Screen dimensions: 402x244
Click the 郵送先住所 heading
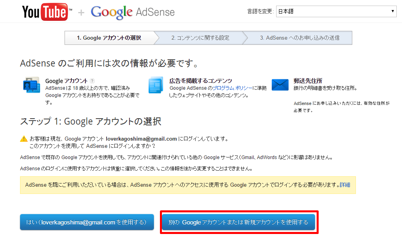point(308,81)
